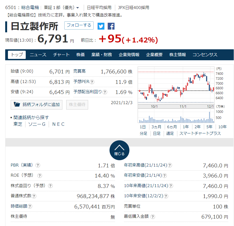
Task: Open the 業績・財務 tab
Action: point(102,55)
